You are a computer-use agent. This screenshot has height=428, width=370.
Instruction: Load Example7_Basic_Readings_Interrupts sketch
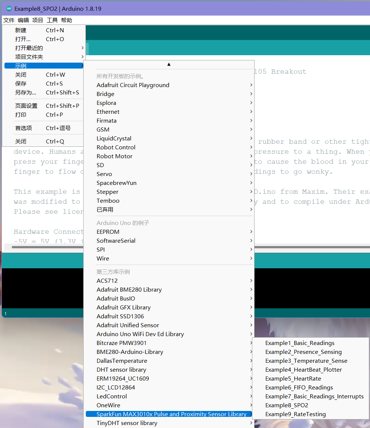[310, 397]
